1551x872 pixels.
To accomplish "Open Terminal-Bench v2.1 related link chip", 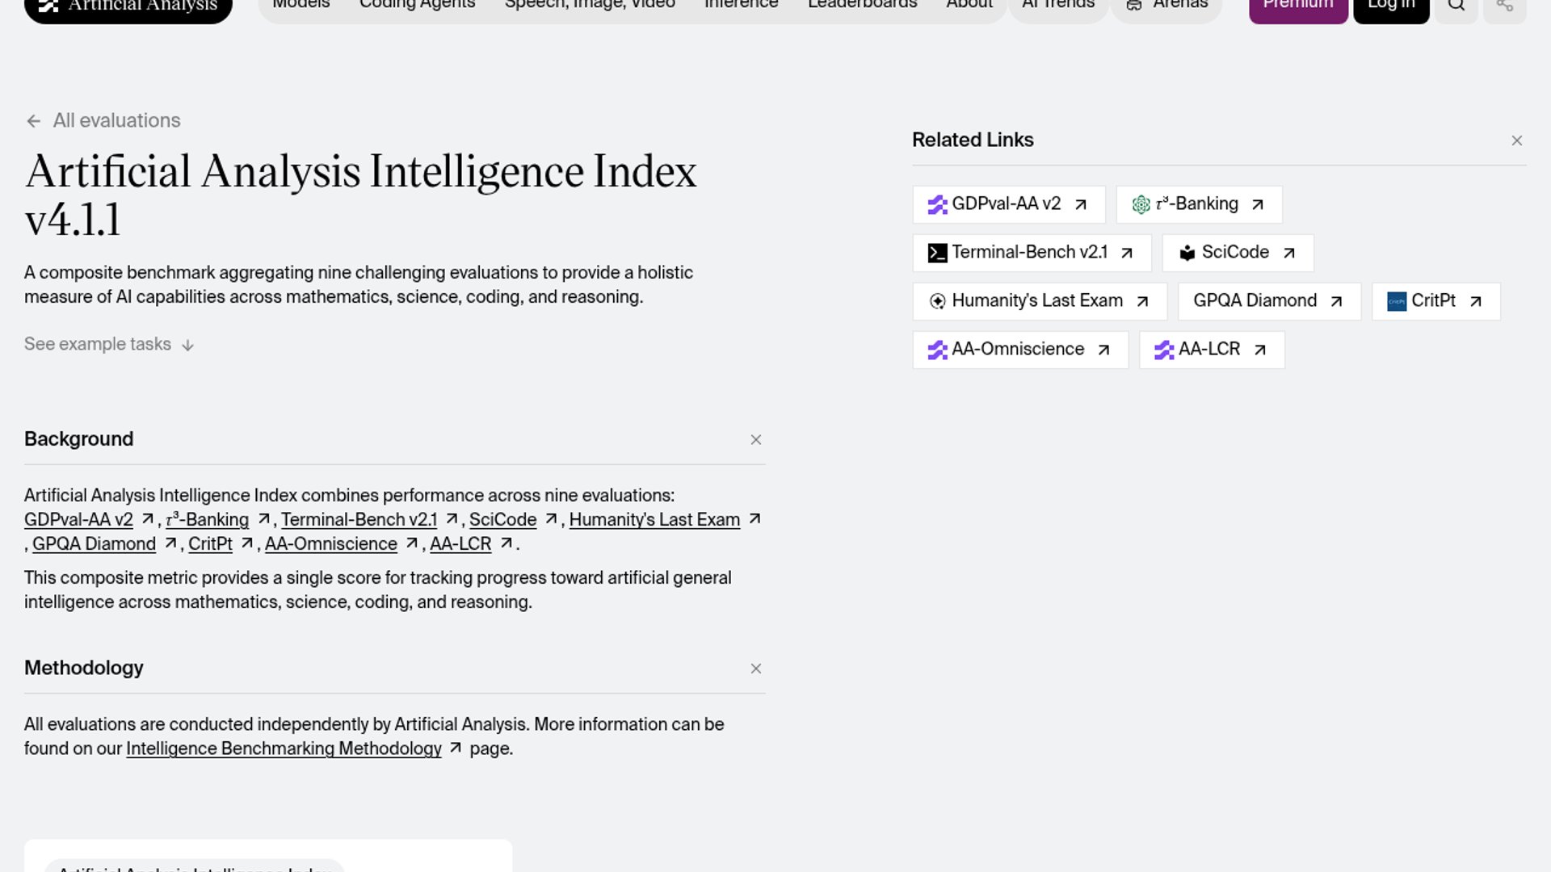I will coord(1032,253).
